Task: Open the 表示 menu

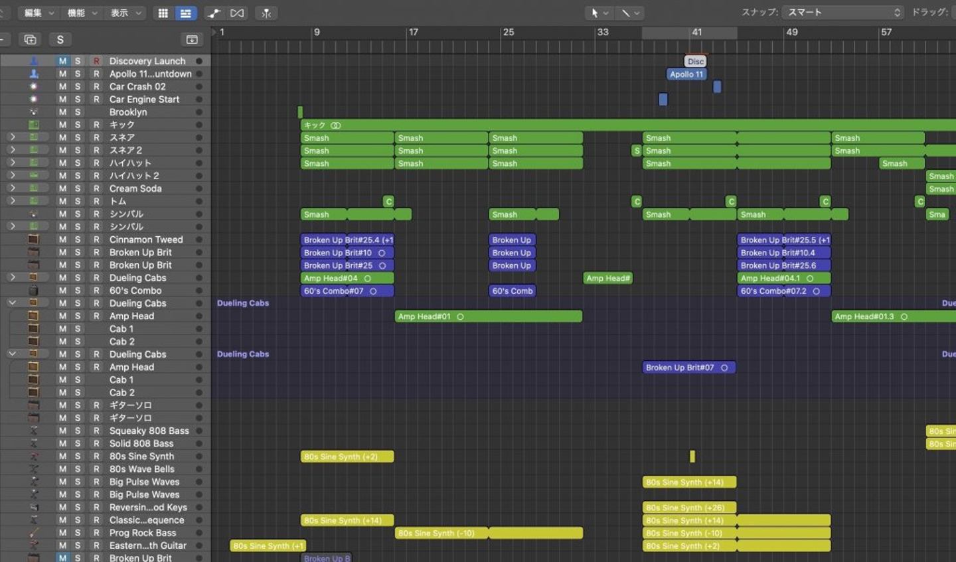Action: pyautogui.click(x=125, y=13)
